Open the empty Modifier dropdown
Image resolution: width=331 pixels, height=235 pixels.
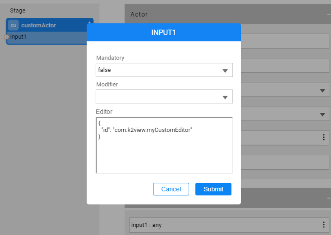tap(226, 97)
